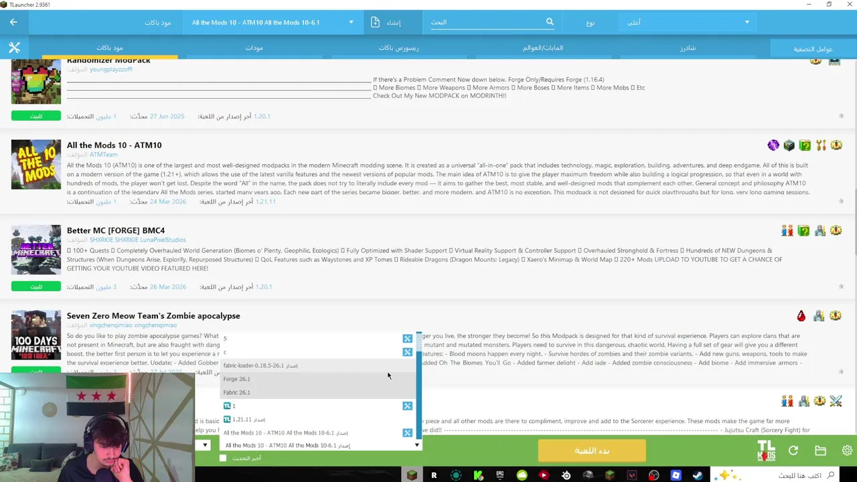Click ATM10 game version 1.21.11 text
This screenshot has width=857, height=482.
pos(264,202)
